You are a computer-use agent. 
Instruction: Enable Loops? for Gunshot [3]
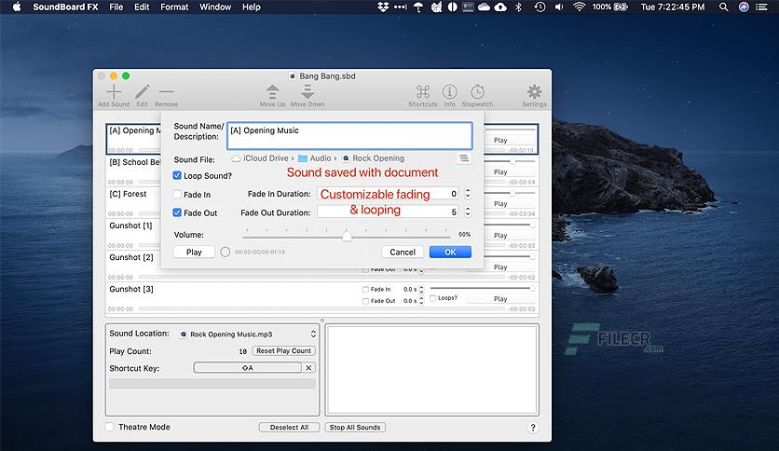[432, 298]
